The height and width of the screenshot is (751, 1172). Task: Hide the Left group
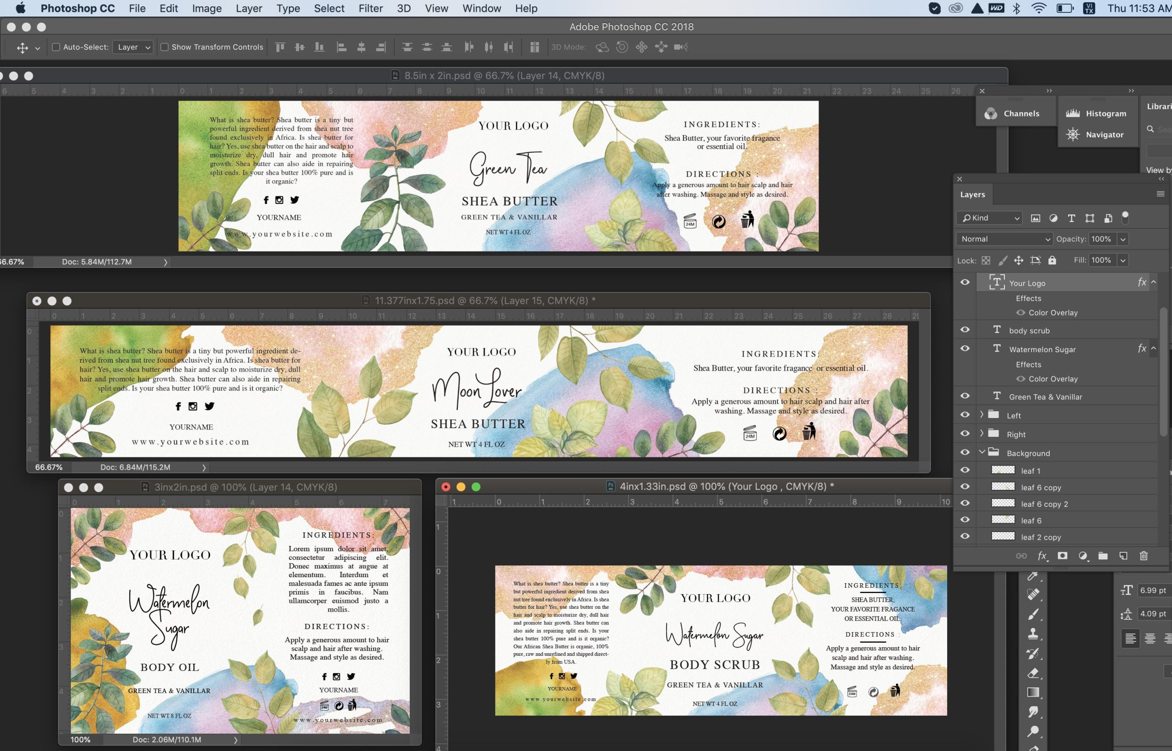tap(965, 415)
